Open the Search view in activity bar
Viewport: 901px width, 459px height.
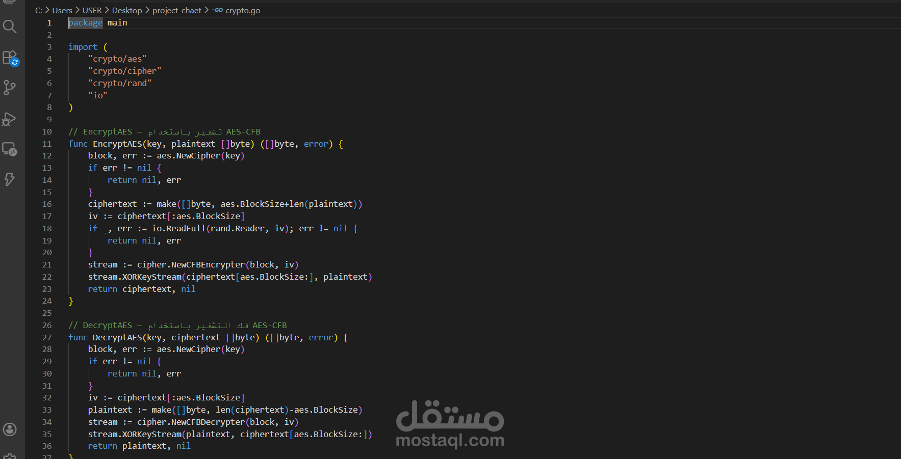10,26
